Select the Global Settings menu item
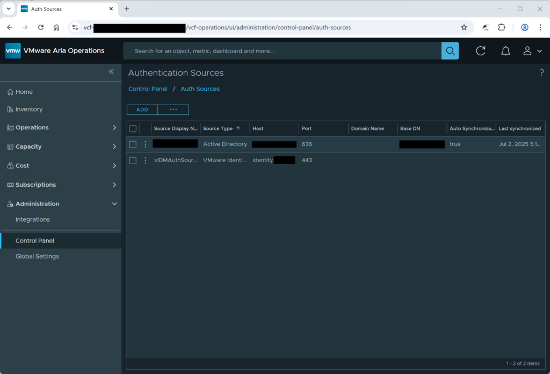Viewport: 550px width, 374px height. point(37,256)
